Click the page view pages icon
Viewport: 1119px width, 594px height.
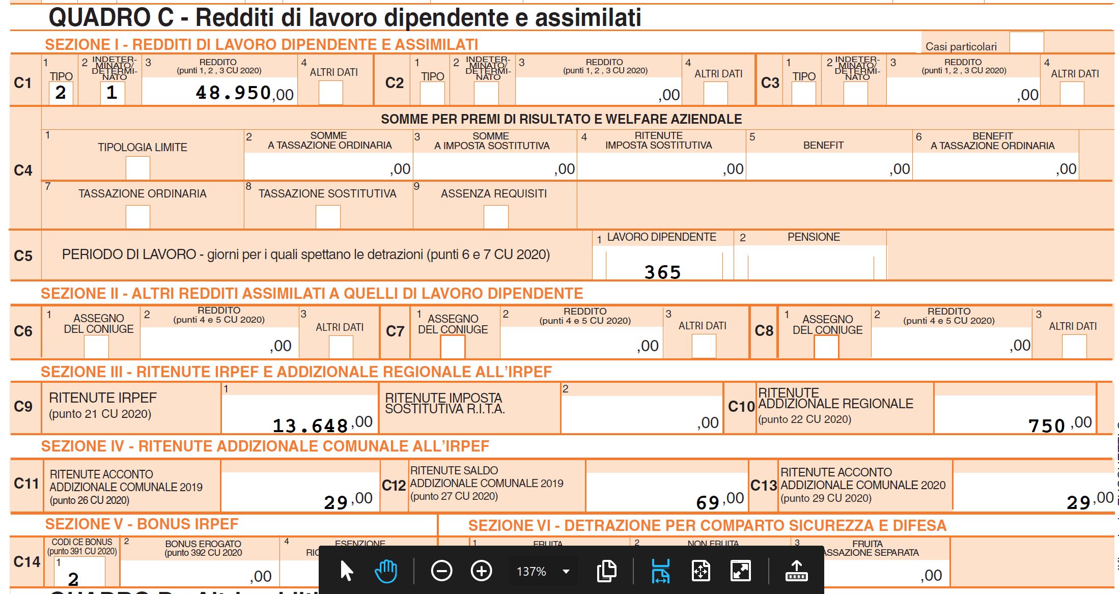pos(606,571)
